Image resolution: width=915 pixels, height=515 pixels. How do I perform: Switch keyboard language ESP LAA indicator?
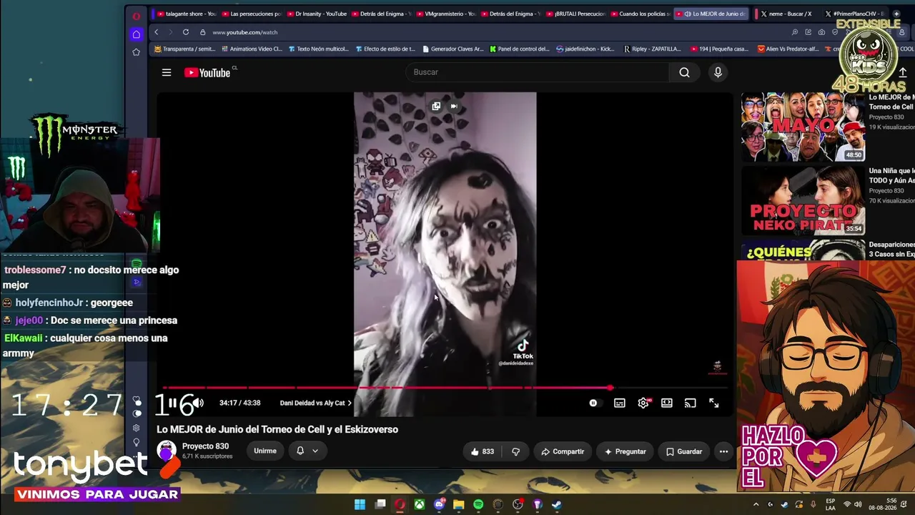(831, 504)
